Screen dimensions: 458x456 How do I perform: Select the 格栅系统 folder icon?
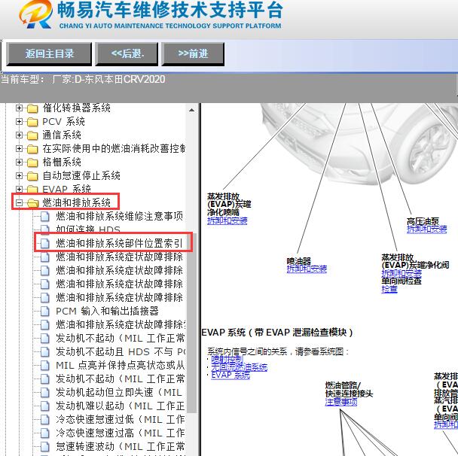[32, 163]
